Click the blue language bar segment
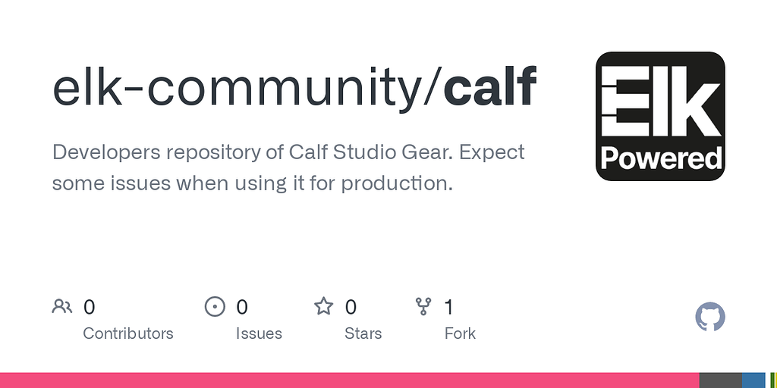Viewport: 777px width, 388px height. pos(753,380)
